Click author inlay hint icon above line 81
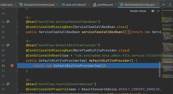Viewport: 173px width, 94px height. (x=28, y=18)
